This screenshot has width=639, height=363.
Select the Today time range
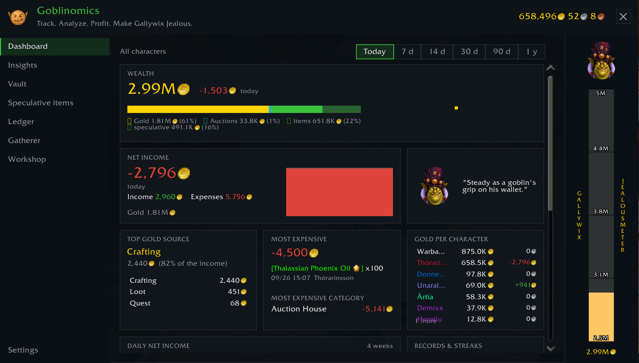[375, 52]
